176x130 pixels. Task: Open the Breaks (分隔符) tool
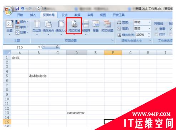[86, 26]
